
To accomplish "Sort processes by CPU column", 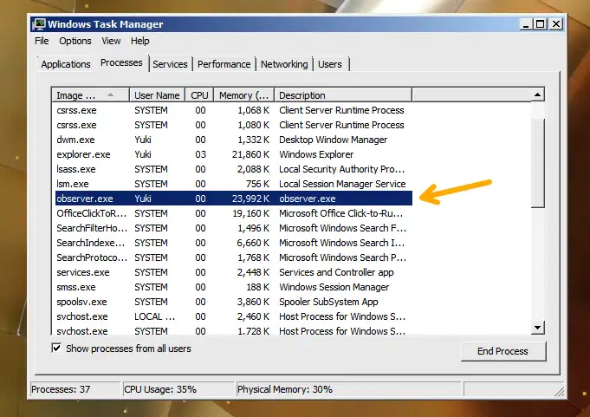I will click(199, 95).
